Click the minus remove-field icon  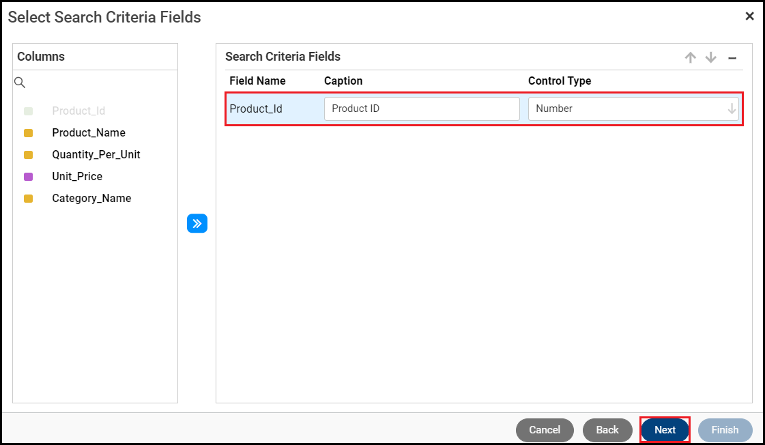point(732,58)
